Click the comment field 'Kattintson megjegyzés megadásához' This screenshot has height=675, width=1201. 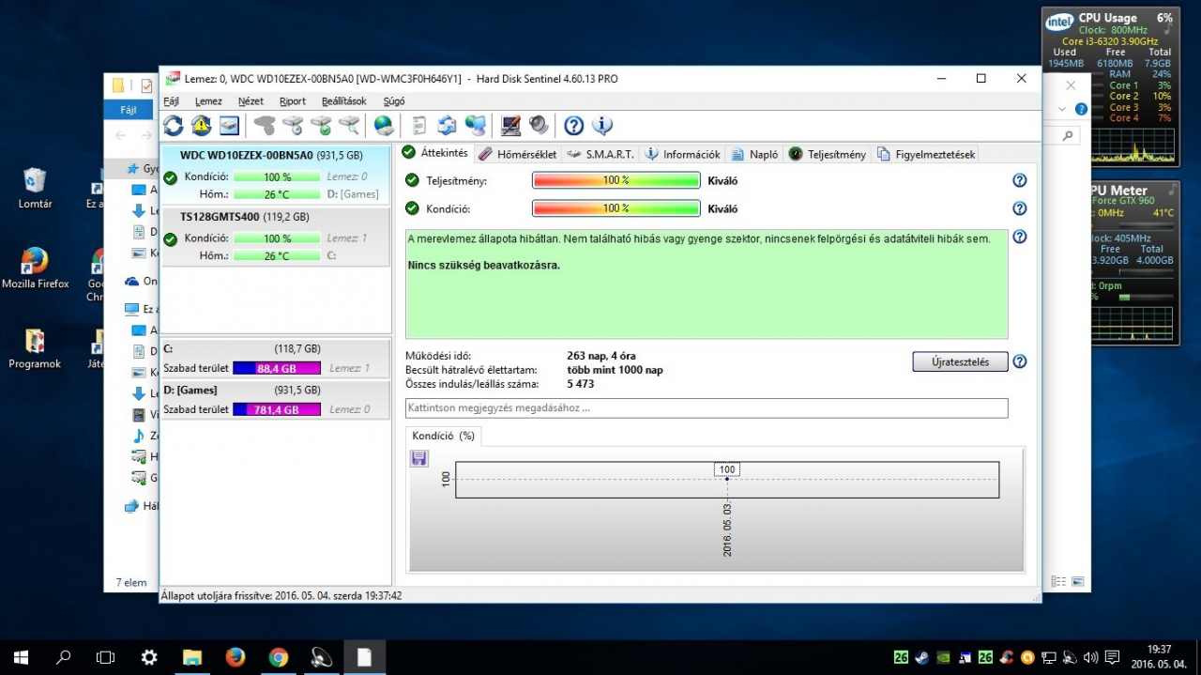click(707, 408)
